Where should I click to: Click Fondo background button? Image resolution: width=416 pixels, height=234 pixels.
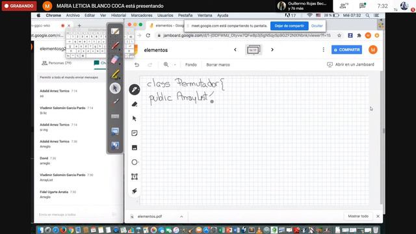[190, 65]
